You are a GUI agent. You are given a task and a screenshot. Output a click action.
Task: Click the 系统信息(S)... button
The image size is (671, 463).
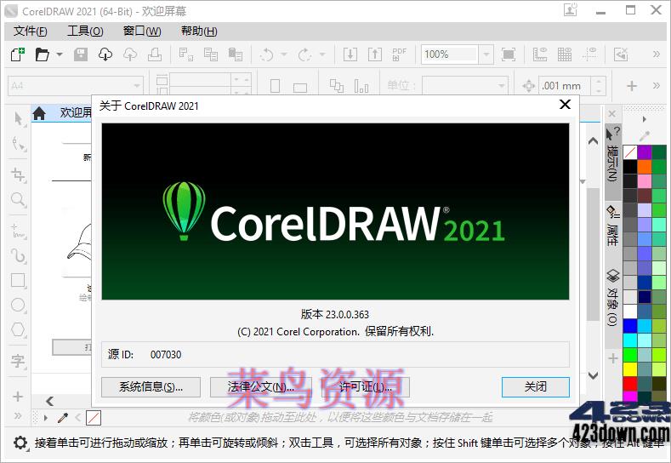click(151, 387)
